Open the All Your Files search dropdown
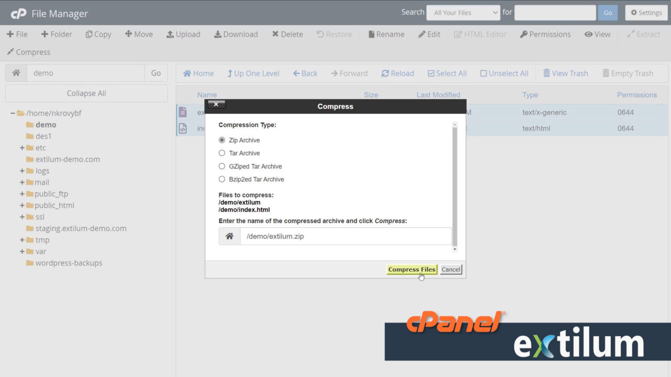 point(463,12)
